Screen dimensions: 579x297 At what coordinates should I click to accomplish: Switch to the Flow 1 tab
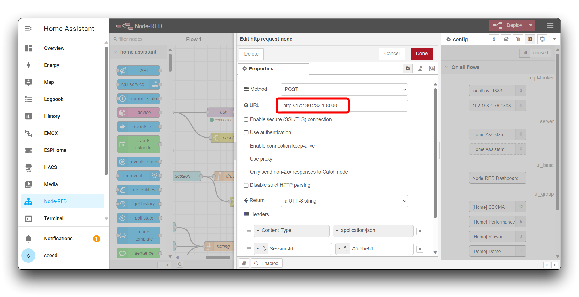pos(194,39)
